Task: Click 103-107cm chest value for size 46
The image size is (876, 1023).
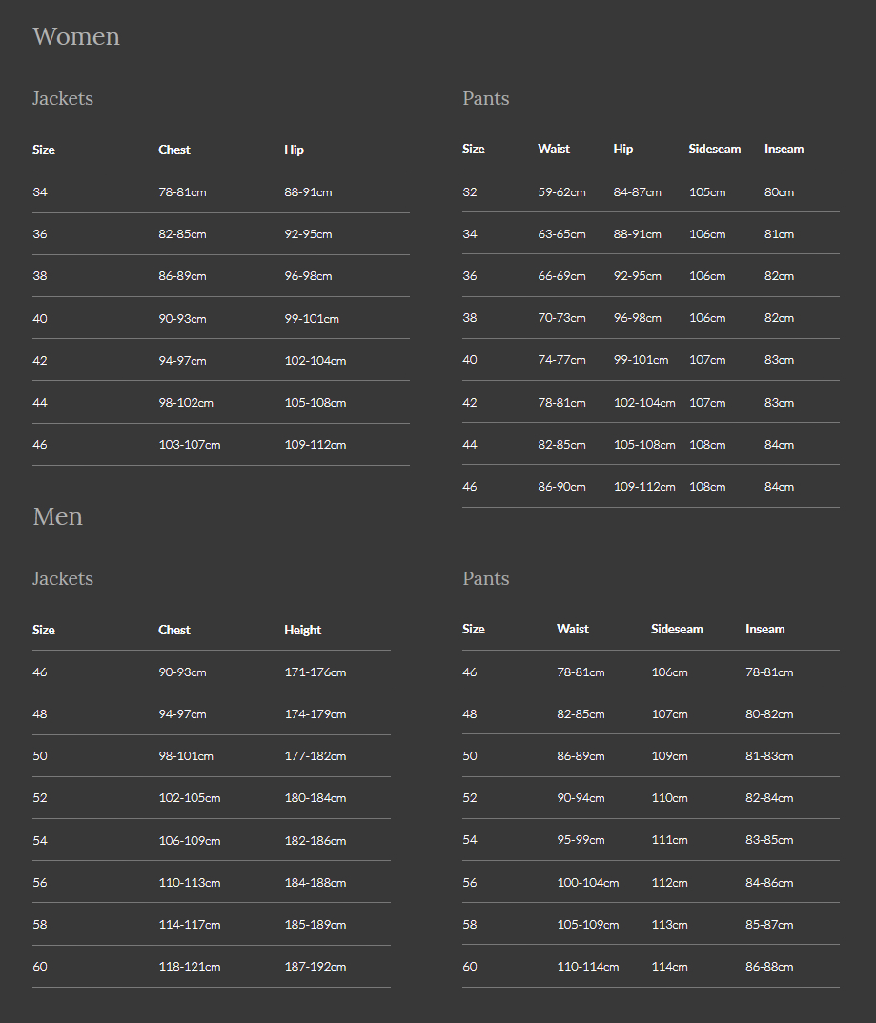Action: (x=190, y=445)
